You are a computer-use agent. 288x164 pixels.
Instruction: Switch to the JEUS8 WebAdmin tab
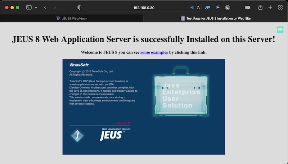pos(72,18)
